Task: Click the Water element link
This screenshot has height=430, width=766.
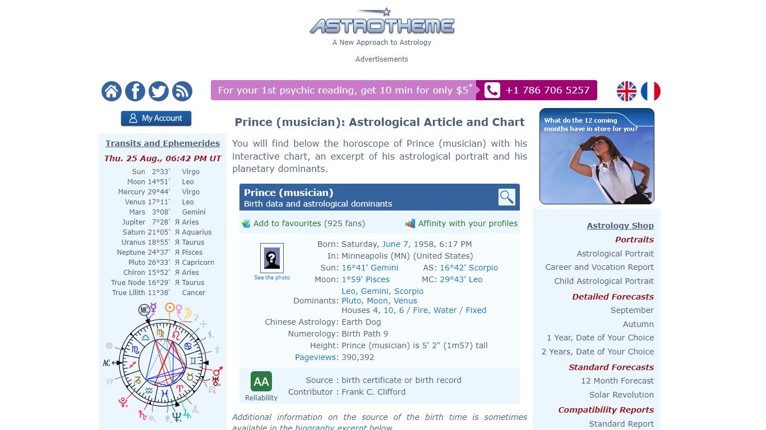Action: pyautogui.click(x=445, y=310)
